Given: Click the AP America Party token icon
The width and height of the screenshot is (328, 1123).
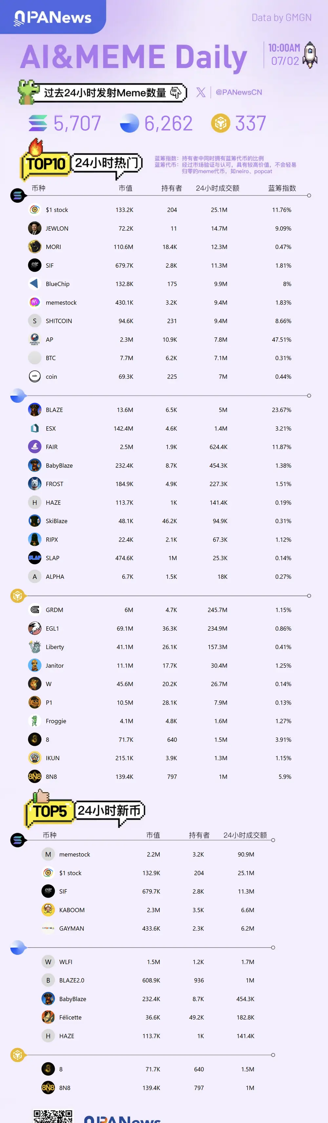Looking at the screenshot, I should pyautogui.click(x=35, y=339).
